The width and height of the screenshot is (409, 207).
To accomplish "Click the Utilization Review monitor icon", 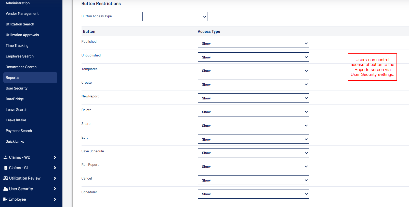I will 5,178.
